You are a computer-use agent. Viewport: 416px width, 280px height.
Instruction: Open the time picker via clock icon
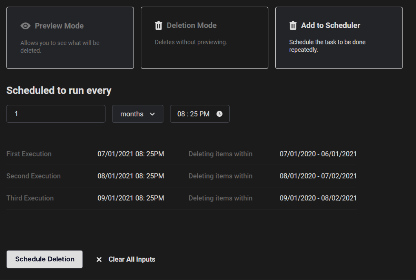pyautogui.click(x=219, y=114)
